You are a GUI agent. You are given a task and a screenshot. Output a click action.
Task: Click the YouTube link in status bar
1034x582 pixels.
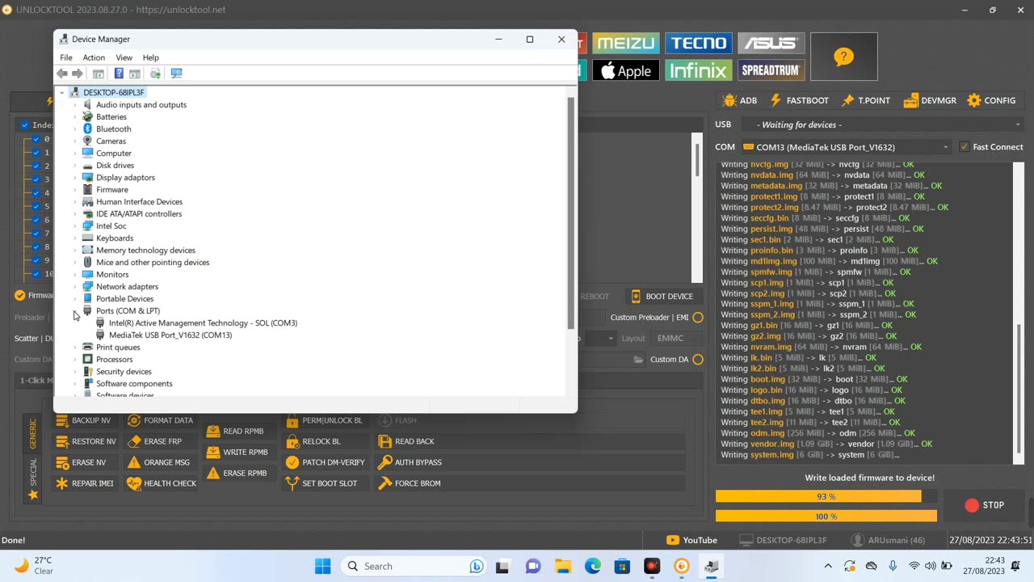[x=691, y=540]
